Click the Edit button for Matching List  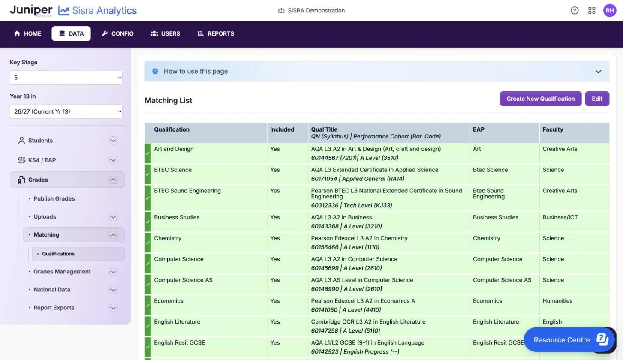(597, 99)
